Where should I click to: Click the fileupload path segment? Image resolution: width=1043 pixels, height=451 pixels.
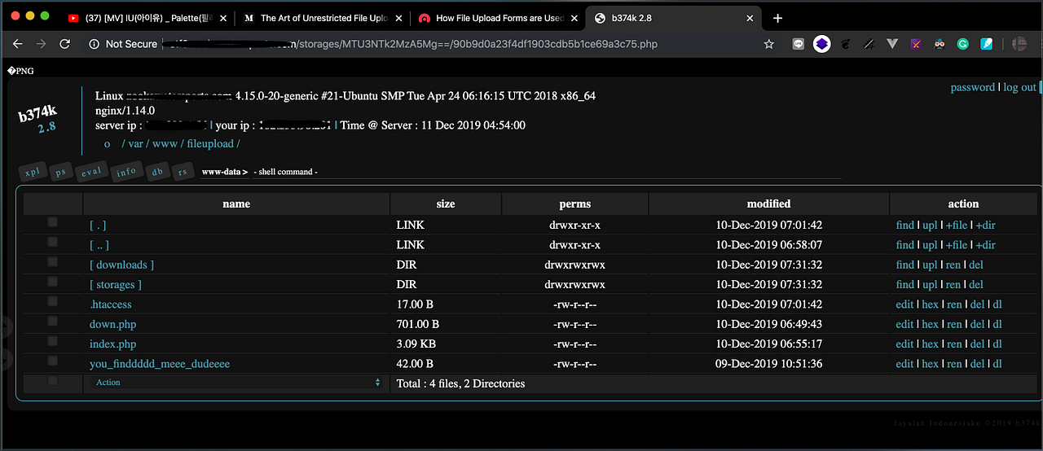(210, 143)
